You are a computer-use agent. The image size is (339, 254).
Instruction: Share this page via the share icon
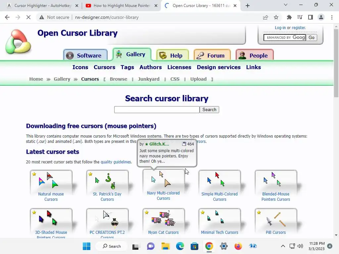coord(266,17)
